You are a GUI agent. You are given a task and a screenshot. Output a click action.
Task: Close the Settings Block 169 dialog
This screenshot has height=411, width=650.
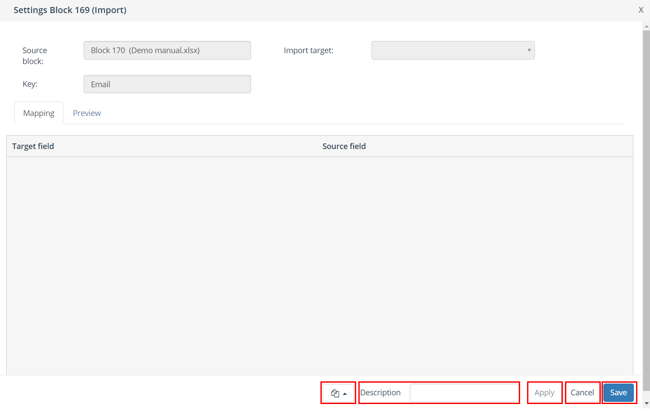[641, 10]
